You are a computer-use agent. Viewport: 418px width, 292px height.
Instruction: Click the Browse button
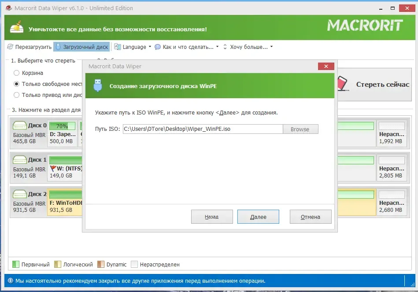[x=300, y=129]
